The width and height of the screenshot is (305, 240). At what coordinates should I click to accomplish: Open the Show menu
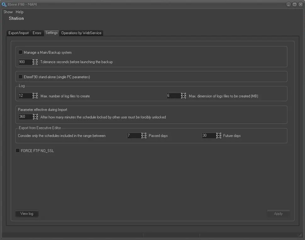click(8, 12)
